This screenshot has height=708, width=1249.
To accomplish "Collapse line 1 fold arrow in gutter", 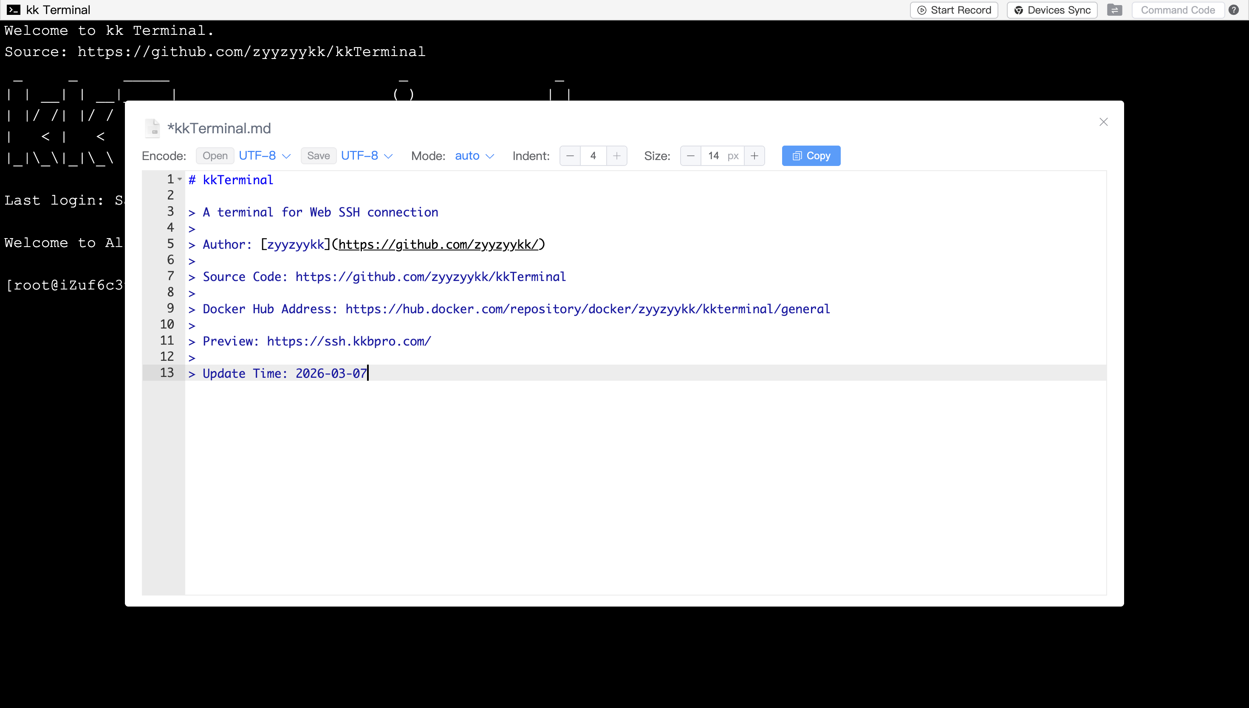I will 180,180.
